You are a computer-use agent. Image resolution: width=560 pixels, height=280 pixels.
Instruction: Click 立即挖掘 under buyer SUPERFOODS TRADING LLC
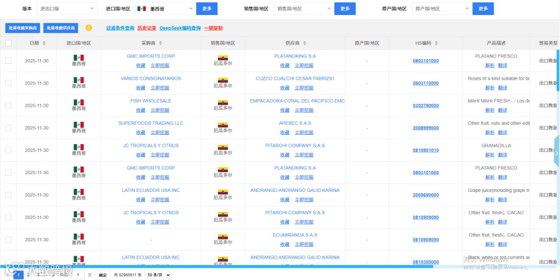[x=160, y=133]
